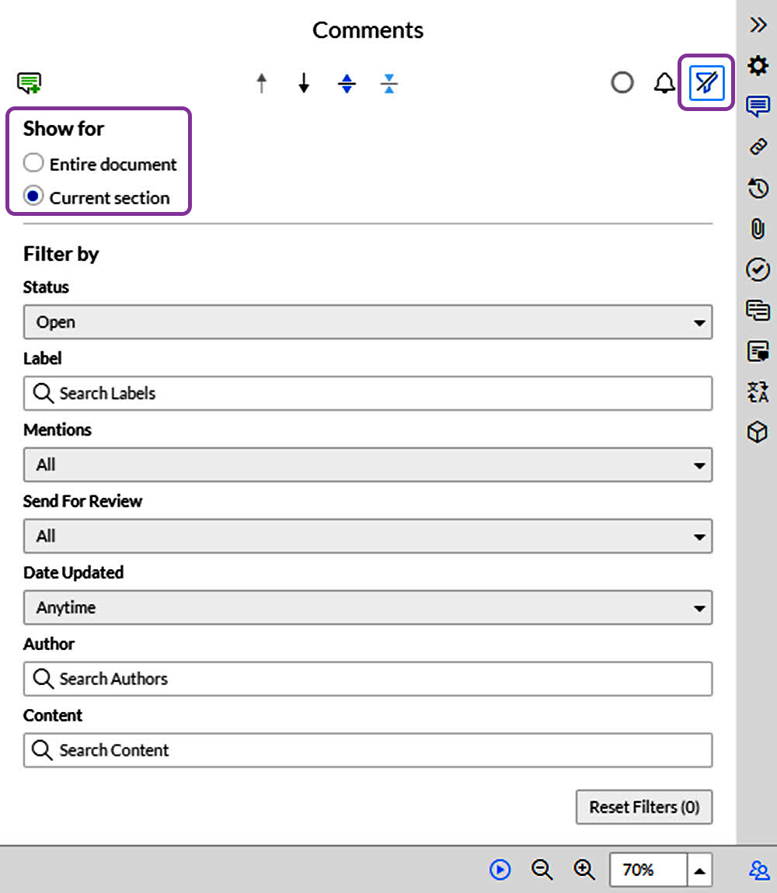Image resolution: width=777 pixels, height=893 pixels.
Task: Expand the Mentions dropdown
Action: coord(368,465)
